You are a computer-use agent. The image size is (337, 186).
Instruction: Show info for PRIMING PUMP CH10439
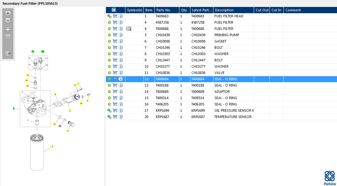pos(121,35)
